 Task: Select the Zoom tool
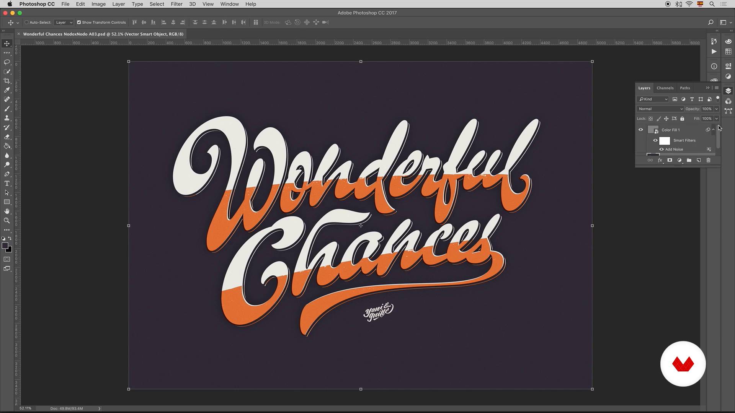click(x=7, y=221)
